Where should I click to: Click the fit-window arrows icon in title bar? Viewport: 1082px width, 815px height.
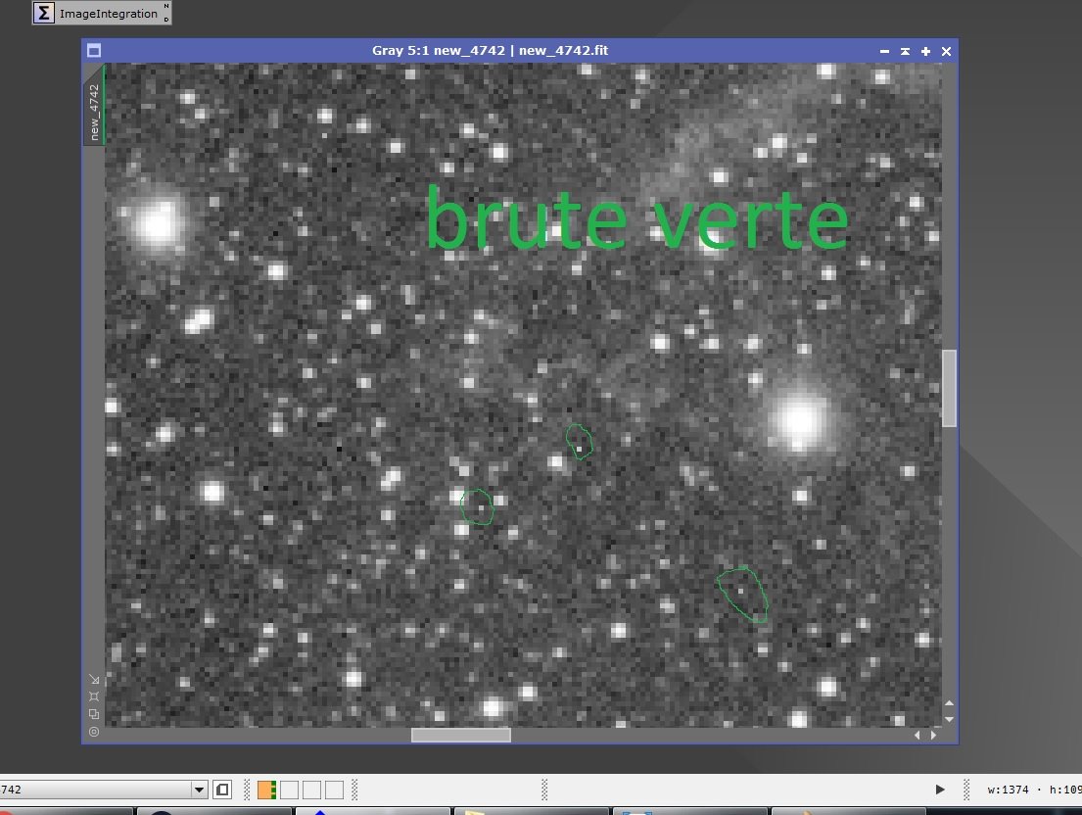point(906,51)
